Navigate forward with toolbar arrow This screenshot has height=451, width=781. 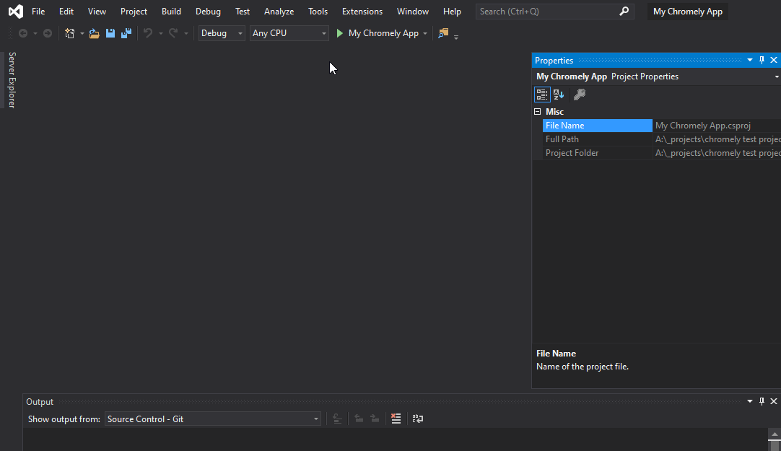click(48, 33)
